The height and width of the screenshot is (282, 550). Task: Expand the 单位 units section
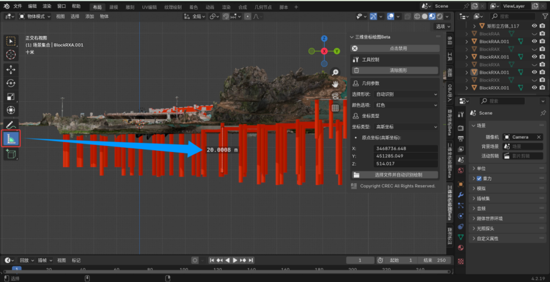point(482,168)
